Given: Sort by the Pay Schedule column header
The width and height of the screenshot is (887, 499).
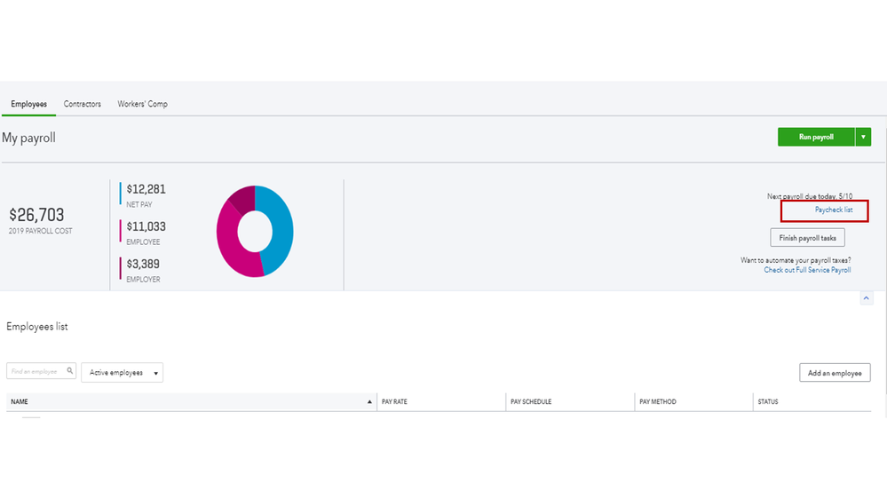Looking at the screenshot, I should point(531,401).
